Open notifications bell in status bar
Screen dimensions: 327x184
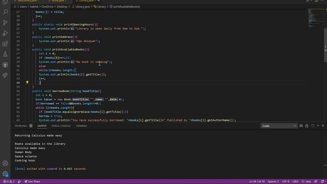[322, 181]
